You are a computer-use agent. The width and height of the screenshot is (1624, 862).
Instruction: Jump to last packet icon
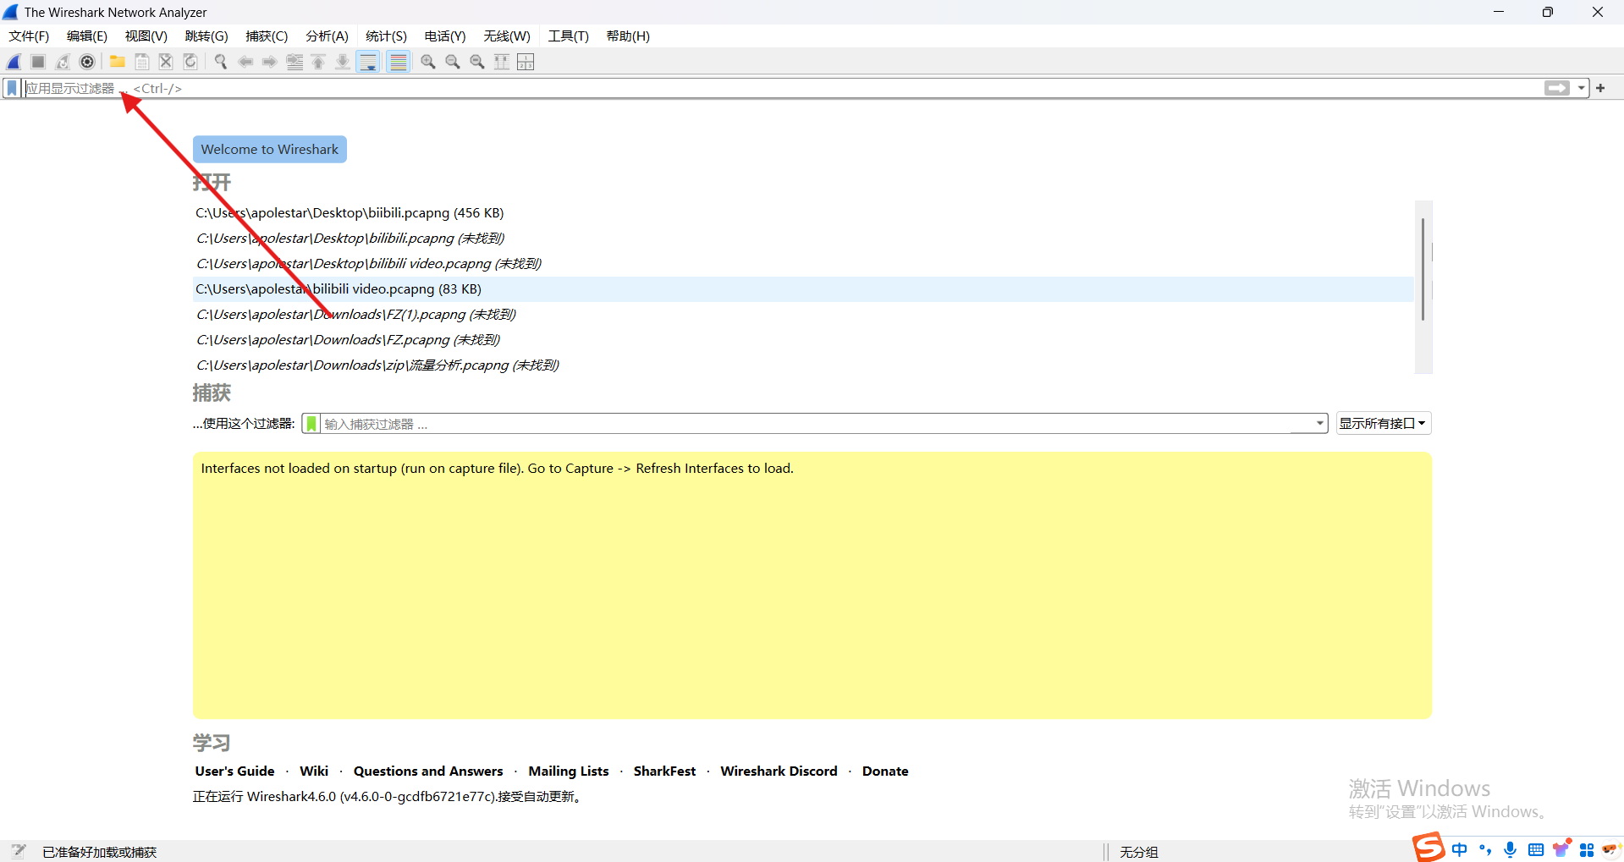(x=343, y=62)
